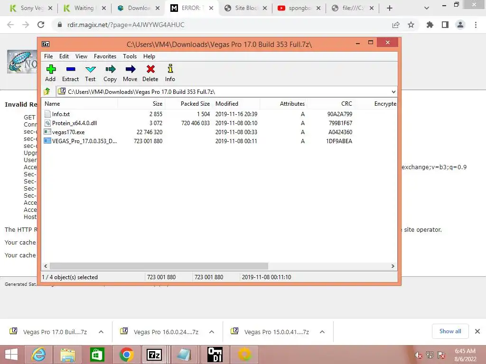Open the Chrome extensions puzzle icon
This screenshot has width=486, height=364.
(430, 25)
